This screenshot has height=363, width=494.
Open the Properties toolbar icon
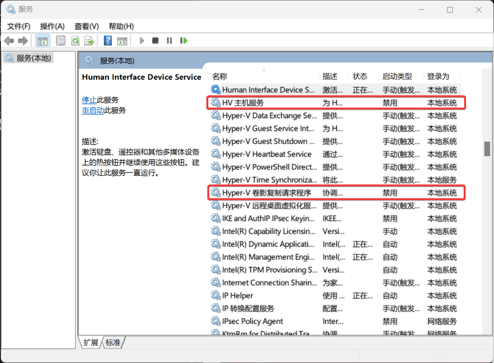(60, 41)
